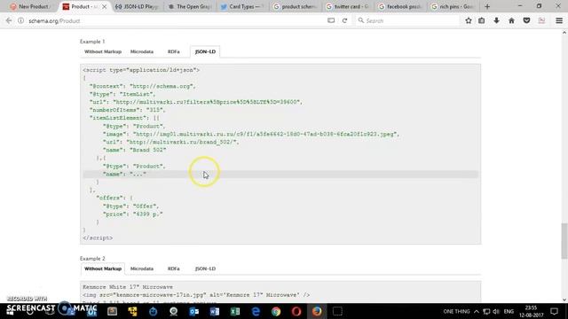
Task: Open the network icon in system tray
Action: pyautogui.click(x=486, y=311)
